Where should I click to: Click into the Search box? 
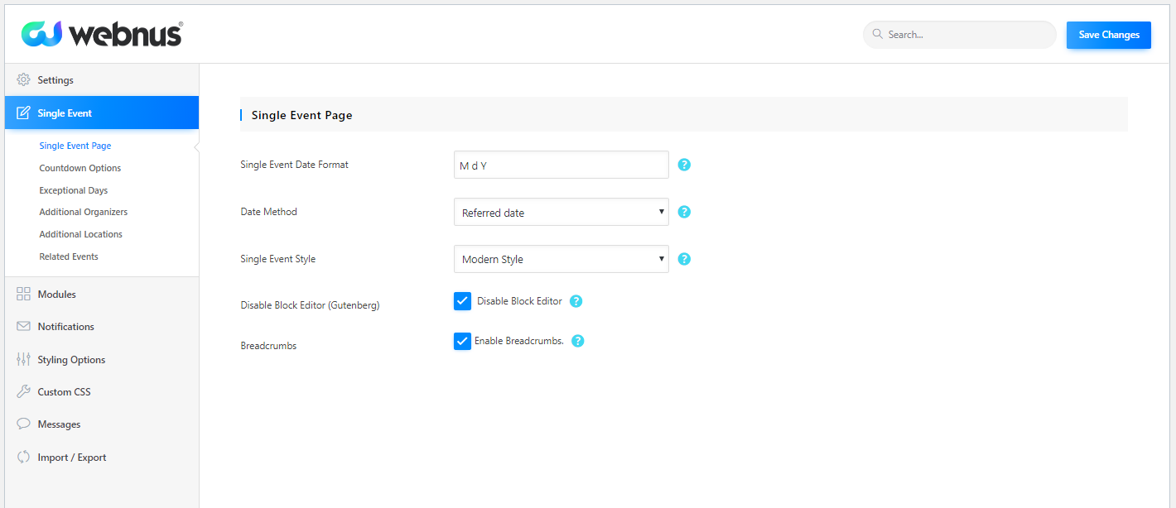point(965,35)
